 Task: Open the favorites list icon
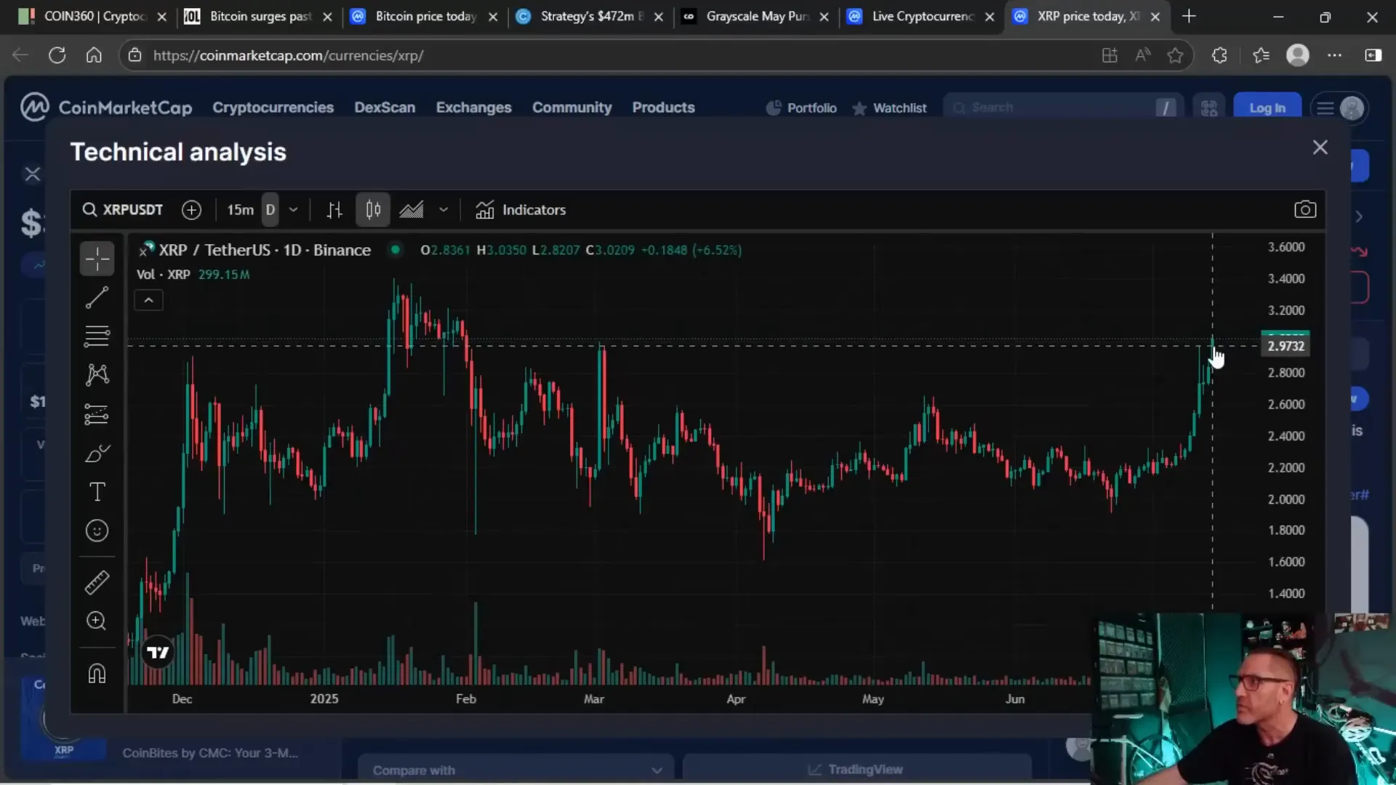tap(1261, 55)
